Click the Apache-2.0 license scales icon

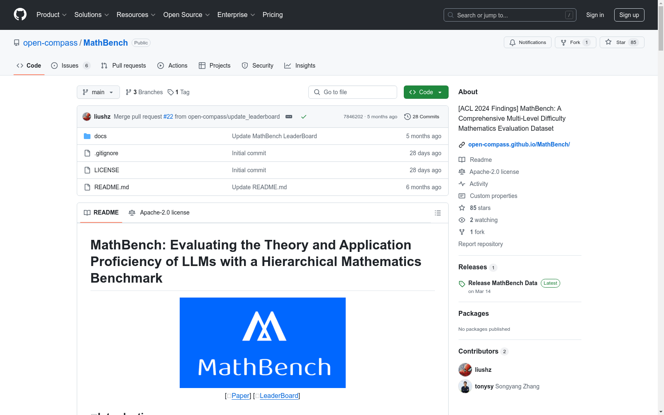tap(462, 171)
